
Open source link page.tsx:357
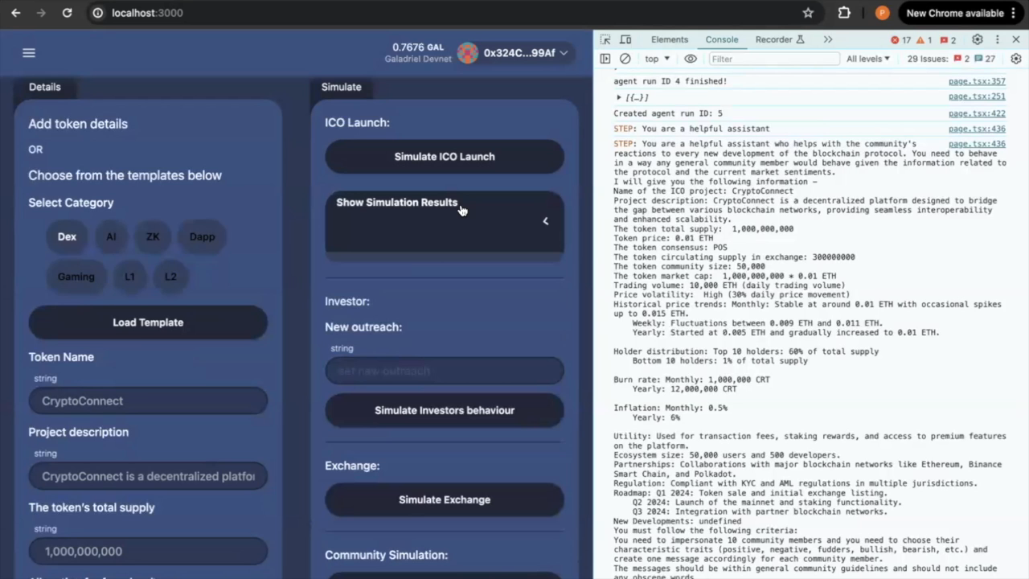977,81
